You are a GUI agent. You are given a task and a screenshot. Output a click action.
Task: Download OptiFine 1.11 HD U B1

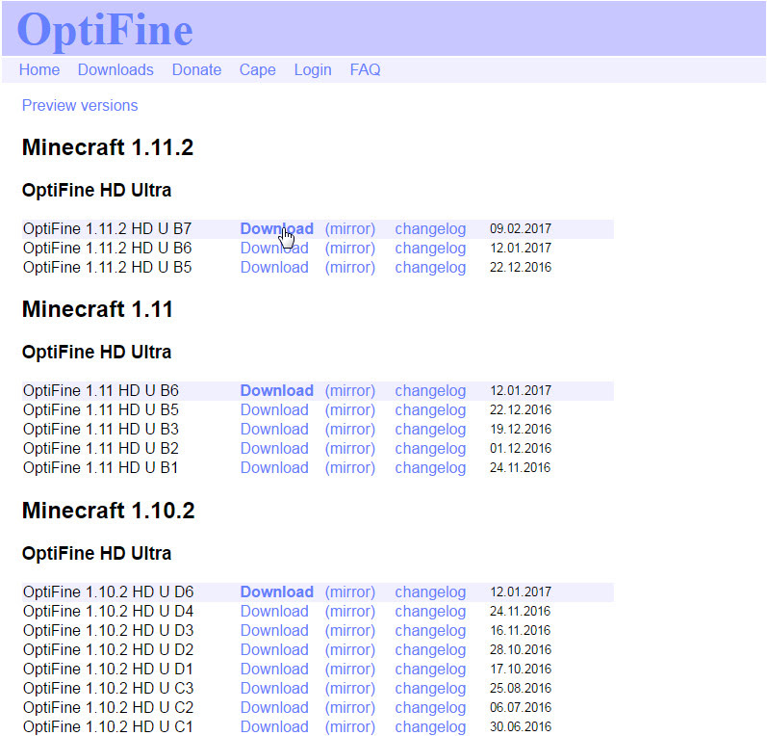pos(274,467)
